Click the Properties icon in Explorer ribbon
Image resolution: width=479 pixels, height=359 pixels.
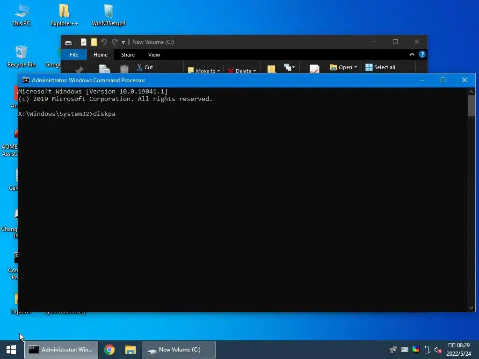click(314, 69)
